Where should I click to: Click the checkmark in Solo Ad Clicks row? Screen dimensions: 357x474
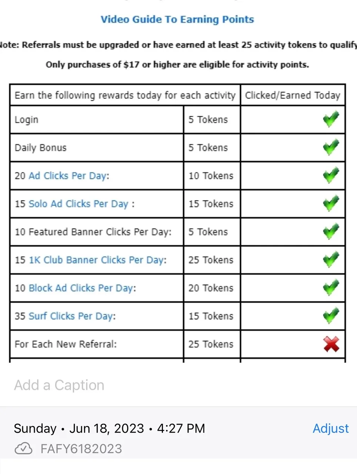pos(331,204)
